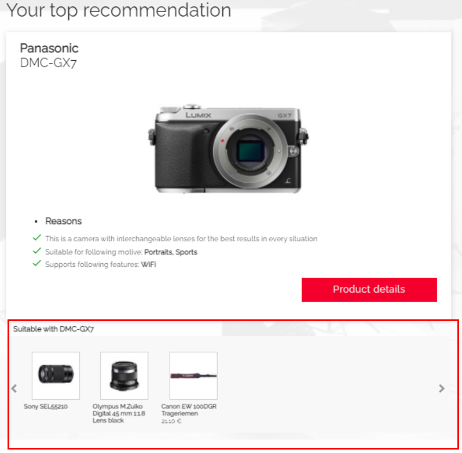Click the Suitable with DMC-GX7 header
Viewport: 462px width, 453px height.
[53, 329]
